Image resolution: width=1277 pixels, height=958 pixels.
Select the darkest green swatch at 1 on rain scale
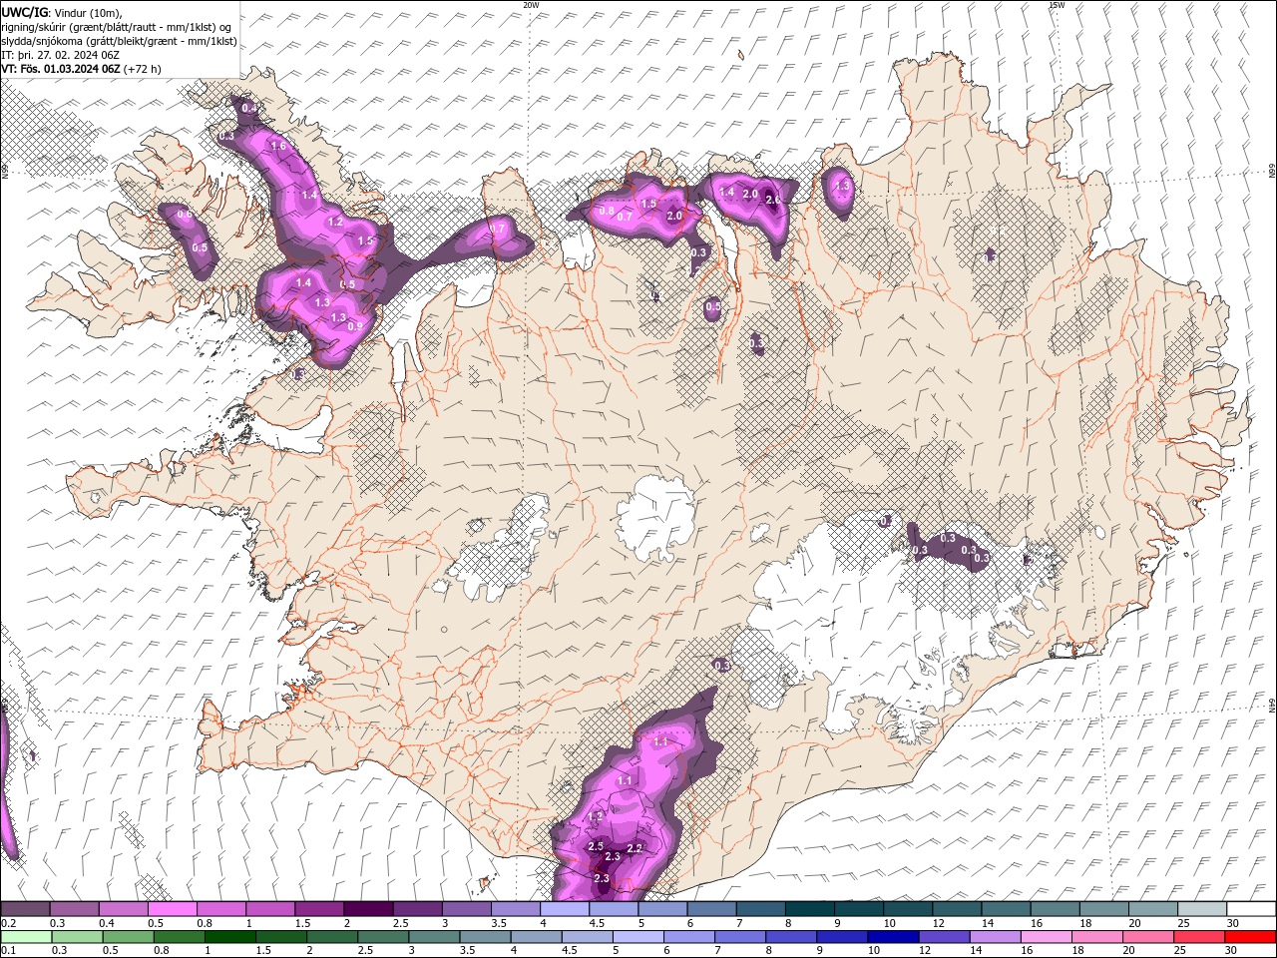coord(230,937)
